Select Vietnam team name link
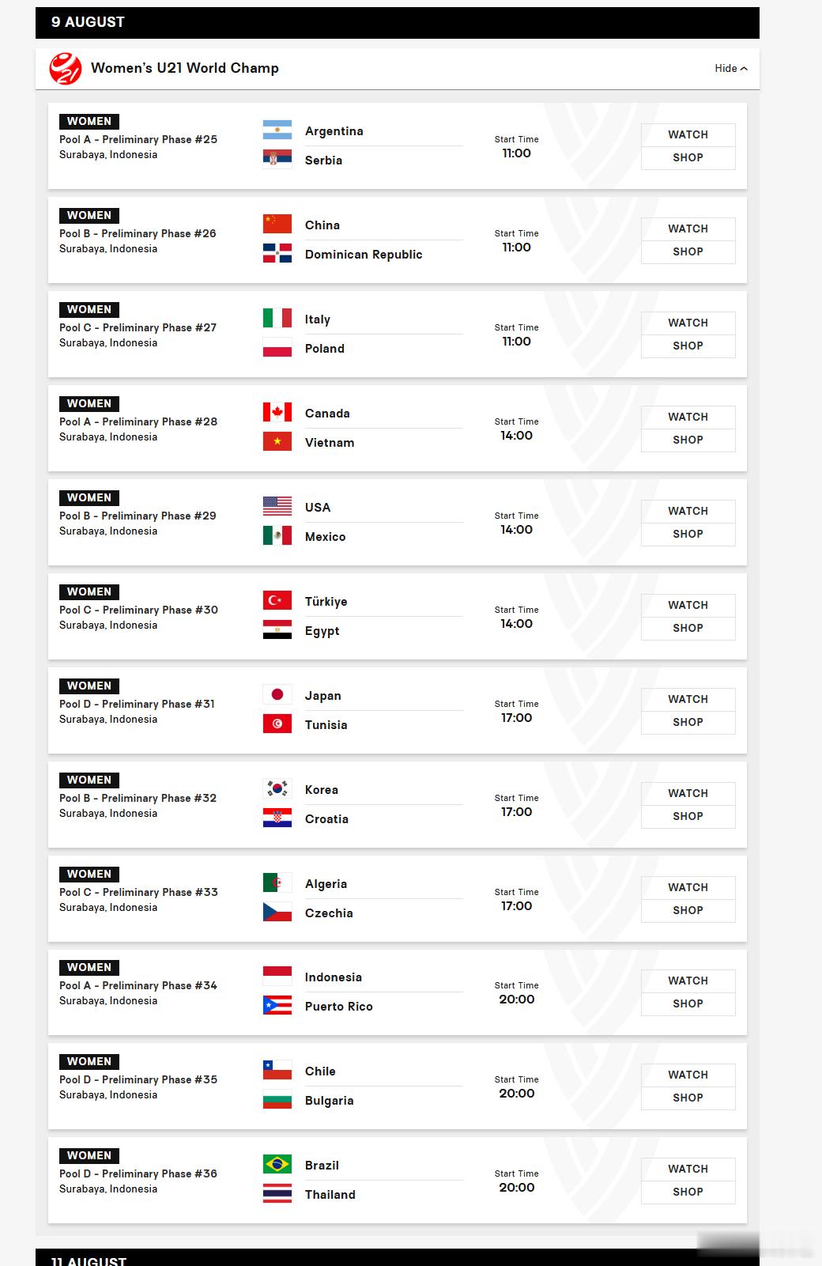This screenshot has height=1266, width=822. [330, 443]
